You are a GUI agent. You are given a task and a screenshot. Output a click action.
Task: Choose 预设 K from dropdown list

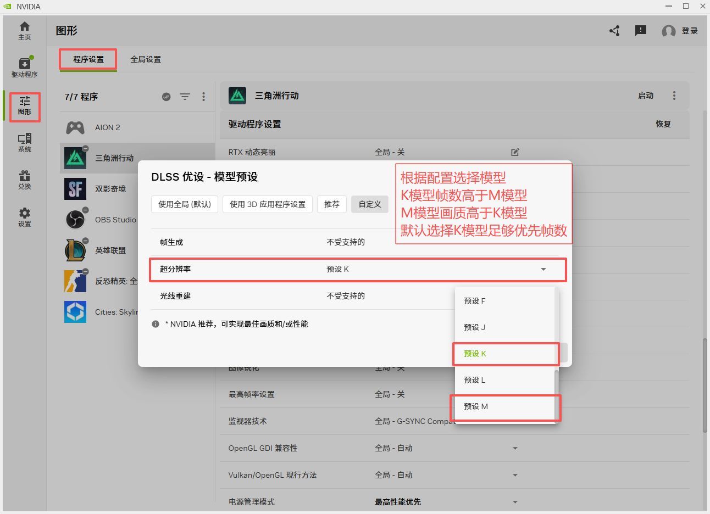pyautogui.click(x=504, y=354)
